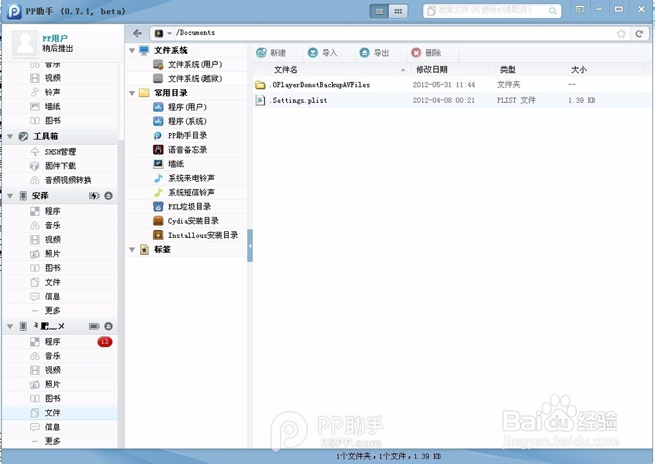Select 程序 showing the 13 badge

(x=52, y=341)
